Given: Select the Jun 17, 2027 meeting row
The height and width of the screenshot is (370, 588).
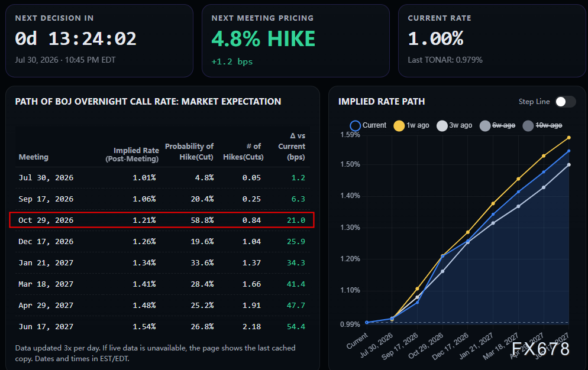Looking at the screenshot, I should coord(162,326).
